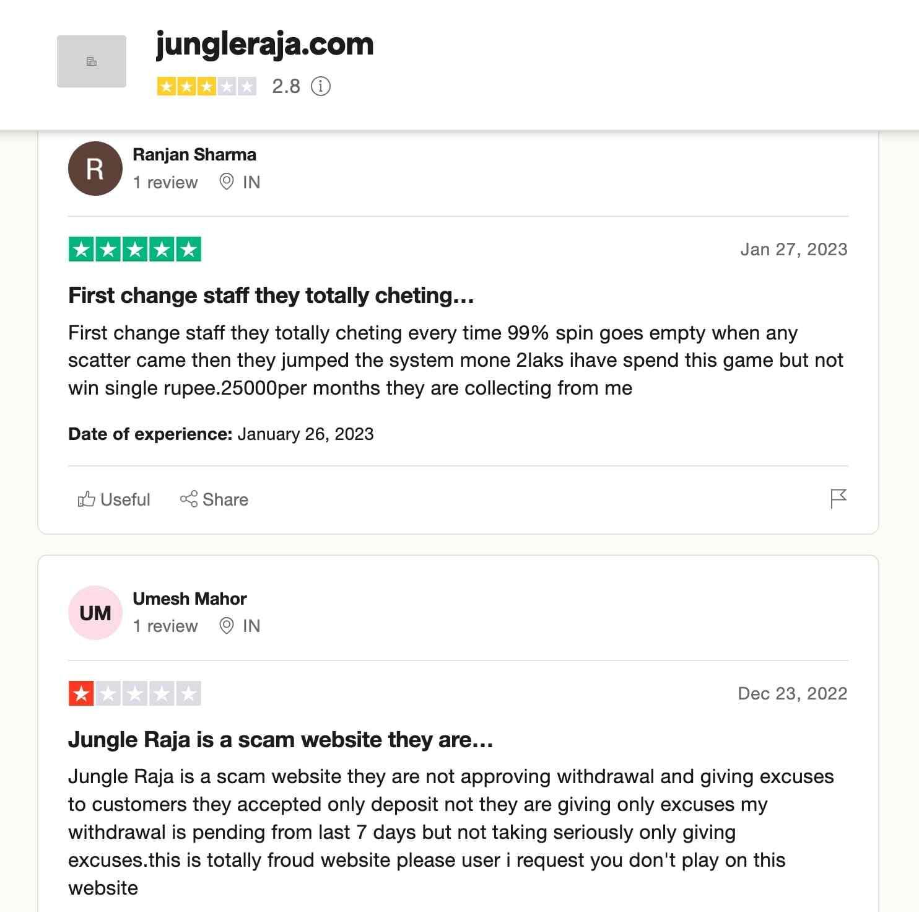Click the flag icon to report Ranjan's review

pos(839,498)
